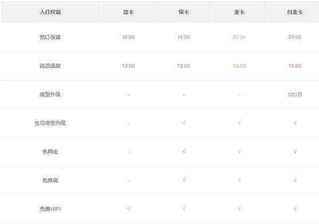Click the 蓝卡 column header
The width and height of the screenshot is (319, 224).
(128, 12)
